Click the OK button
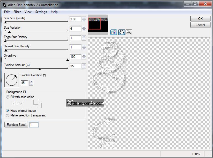213x158 pixels. (x=200, y=18)
